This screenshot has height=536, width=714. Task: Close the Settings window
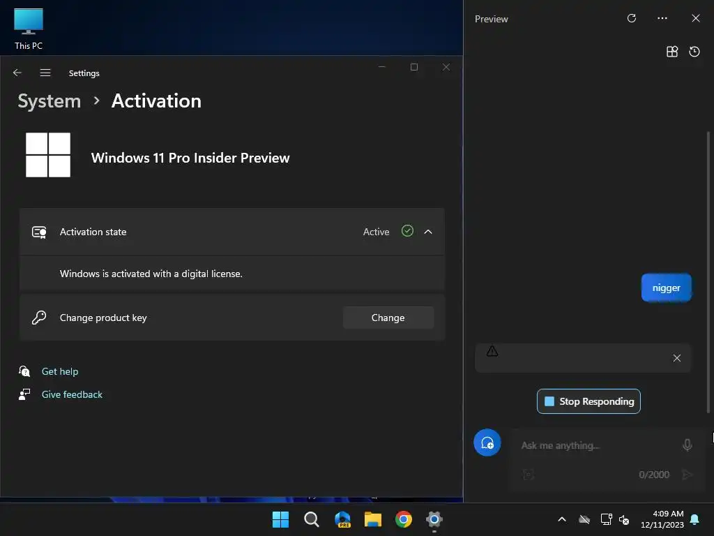(446, 67)
